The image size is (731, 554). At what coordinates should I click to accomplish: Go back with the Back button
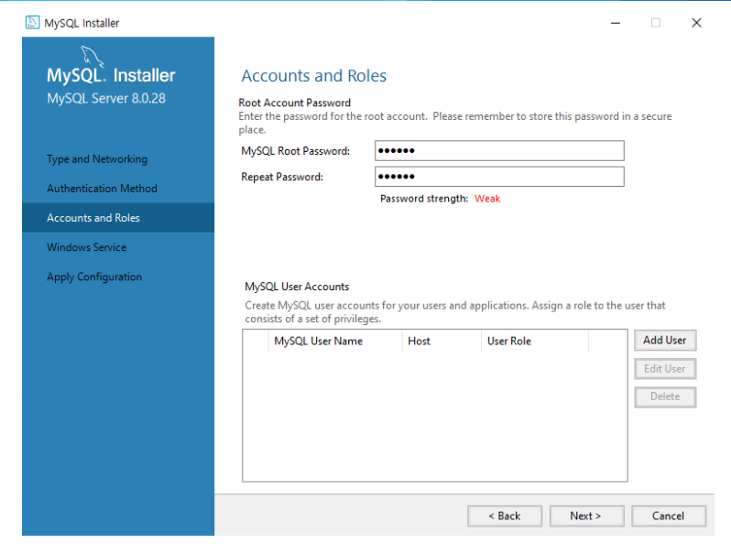tap(505, 516)
